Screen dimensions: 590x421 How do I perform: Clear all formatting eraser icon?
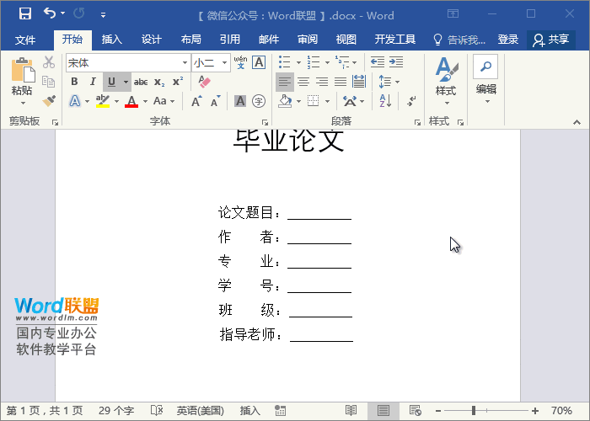204,82
